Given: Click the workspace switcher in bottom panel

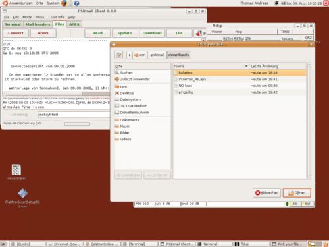Looking at the screenshot, I should (315, 244).
